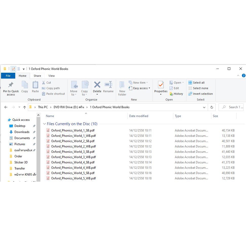Open Order folder in navigation pane
The width and height of the screenshot is (246, 246).
tap(16, 156)
